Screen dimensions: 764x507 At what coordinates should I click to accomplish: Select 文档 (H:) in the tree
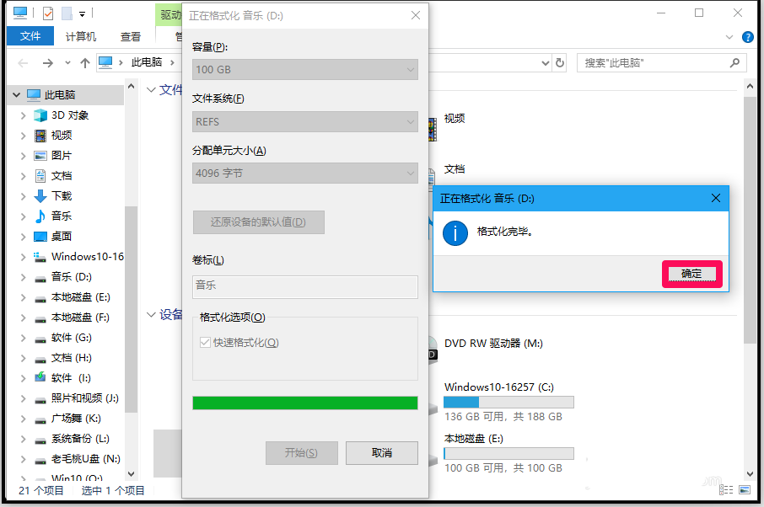(x=72, y=358)
